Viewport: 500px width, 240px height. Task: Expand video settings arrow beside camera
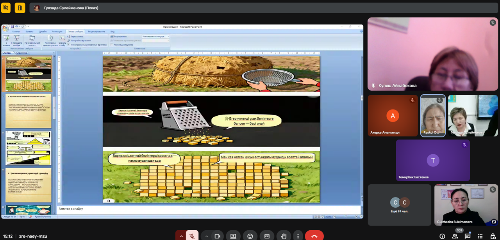click(x=207, y=236)
